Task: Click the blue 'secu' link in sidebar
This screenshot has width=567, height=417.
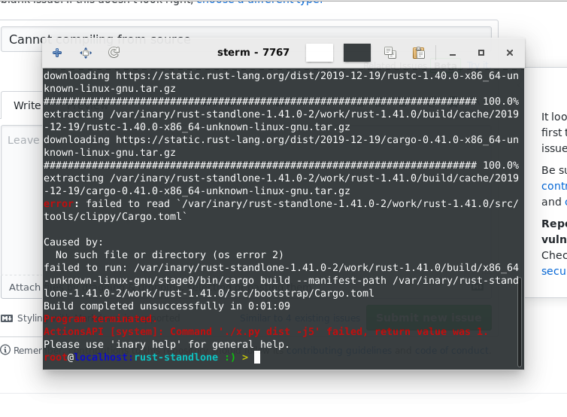Action: coord(554,271)
